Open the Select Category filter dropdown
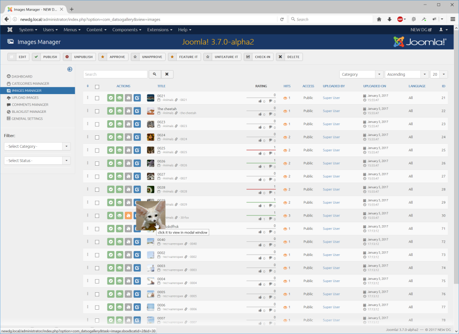The height and width of the screenshot is (334, 459). coord(37,146)
